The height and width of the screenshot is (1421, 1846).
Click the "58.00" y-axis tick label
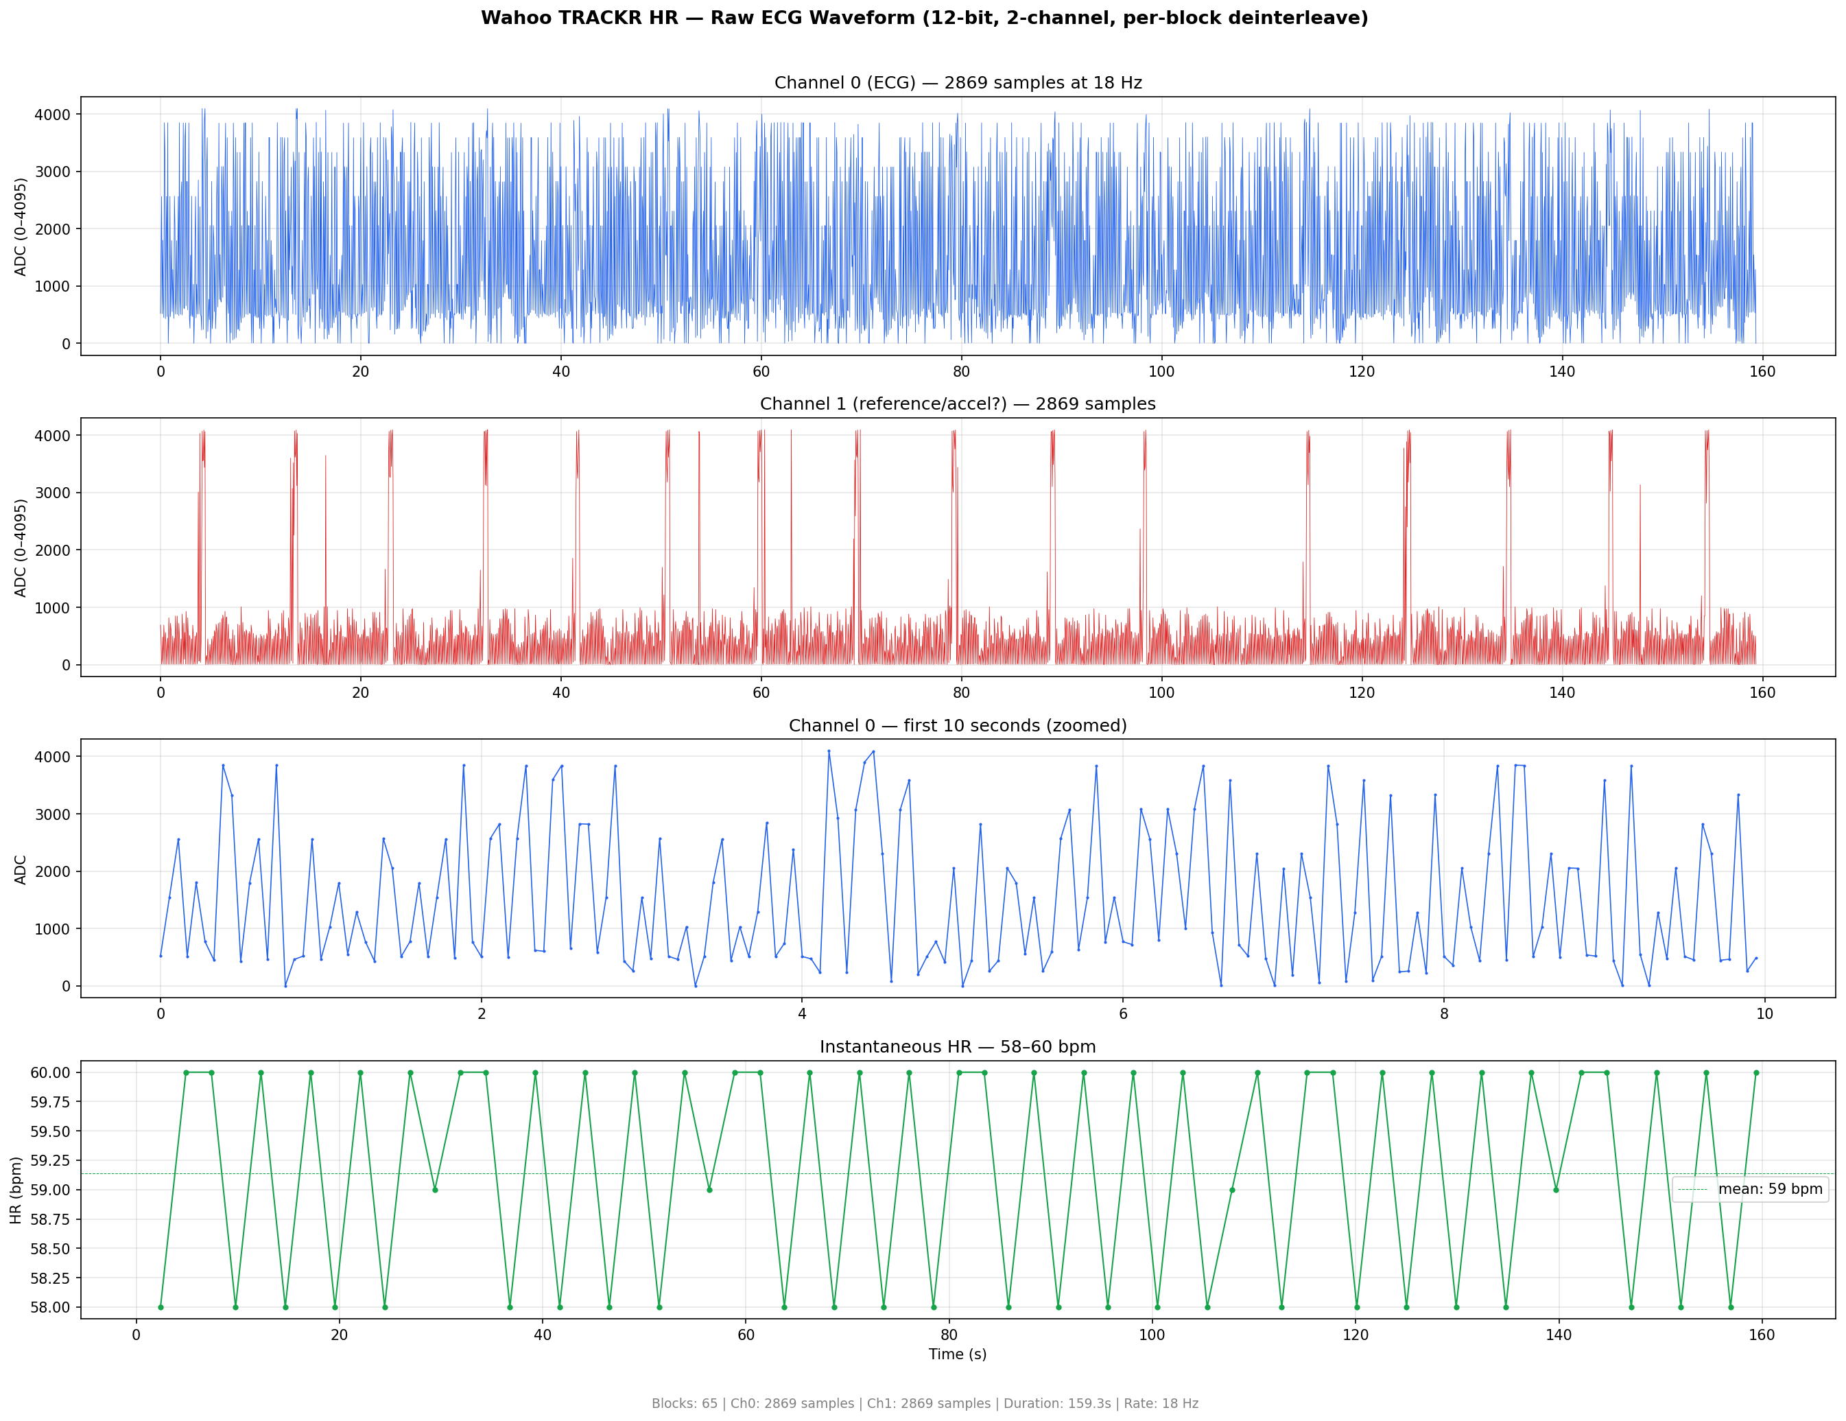click(52, 1307)
